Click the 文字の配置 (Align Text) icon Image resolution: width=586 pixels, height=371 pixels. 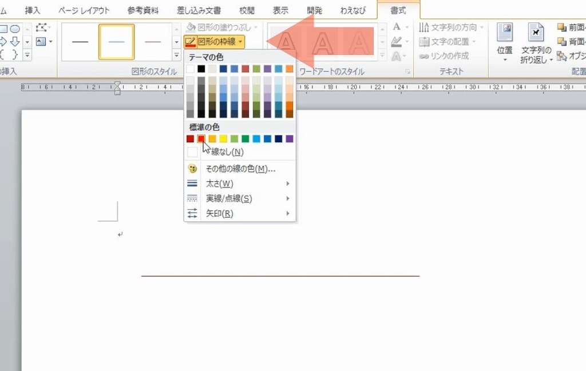click(424, 41)
